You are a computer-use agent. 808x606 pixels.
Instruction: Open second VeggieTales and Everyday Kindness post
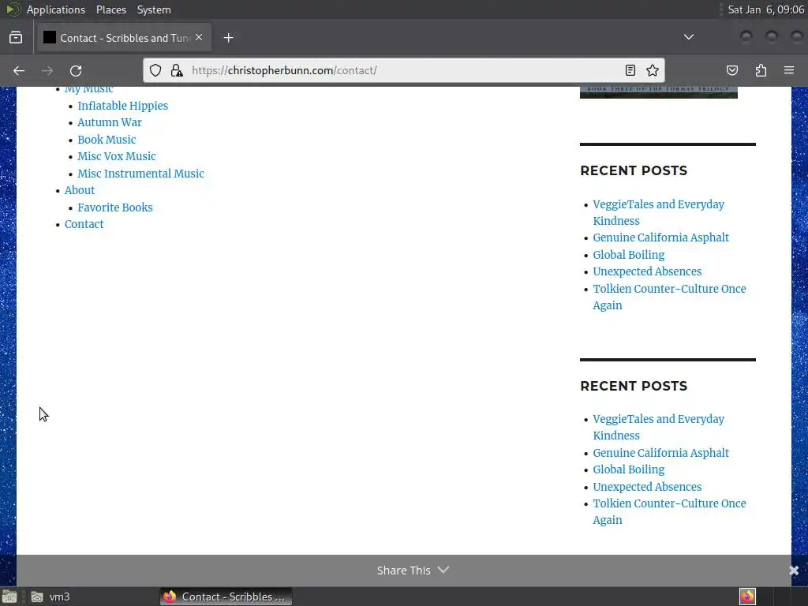pyautogui.click(x=658, y=427)
